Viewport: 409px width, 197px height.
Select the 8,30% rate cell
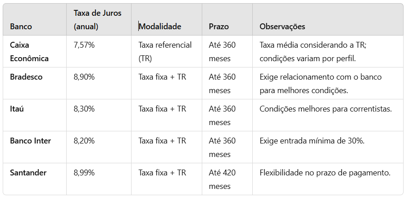(84, 109)
